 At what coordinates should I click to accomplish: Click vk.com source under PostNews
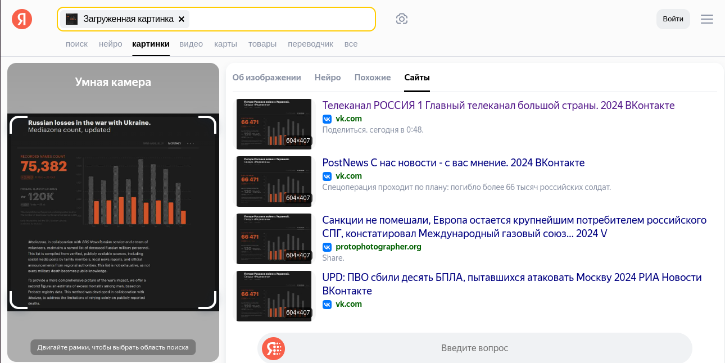(348, 176)
